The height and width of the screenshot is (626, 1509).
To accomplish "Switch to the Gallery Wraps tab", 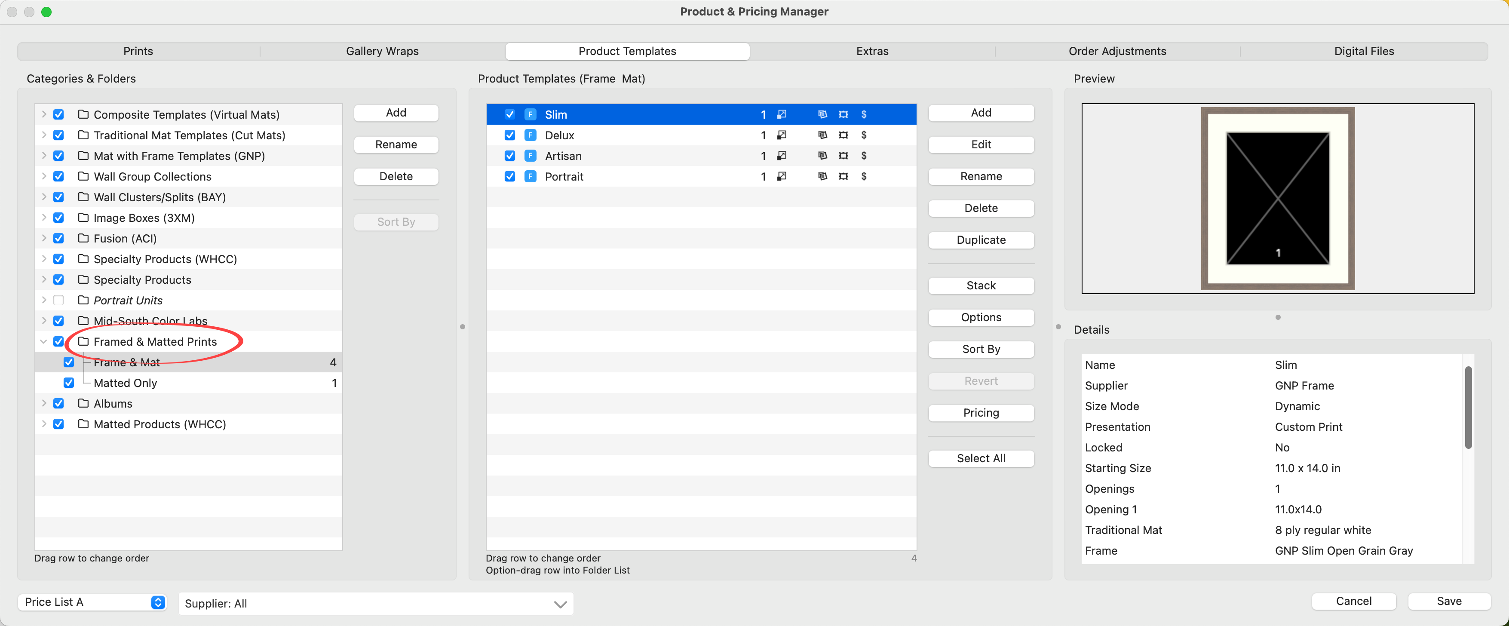I will coord(382,51).
